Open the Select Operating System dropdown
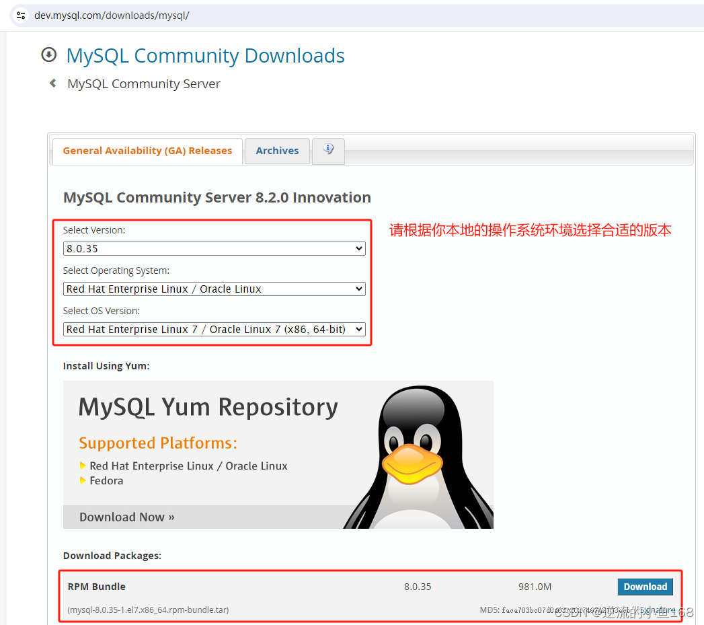 click(214, 289)
